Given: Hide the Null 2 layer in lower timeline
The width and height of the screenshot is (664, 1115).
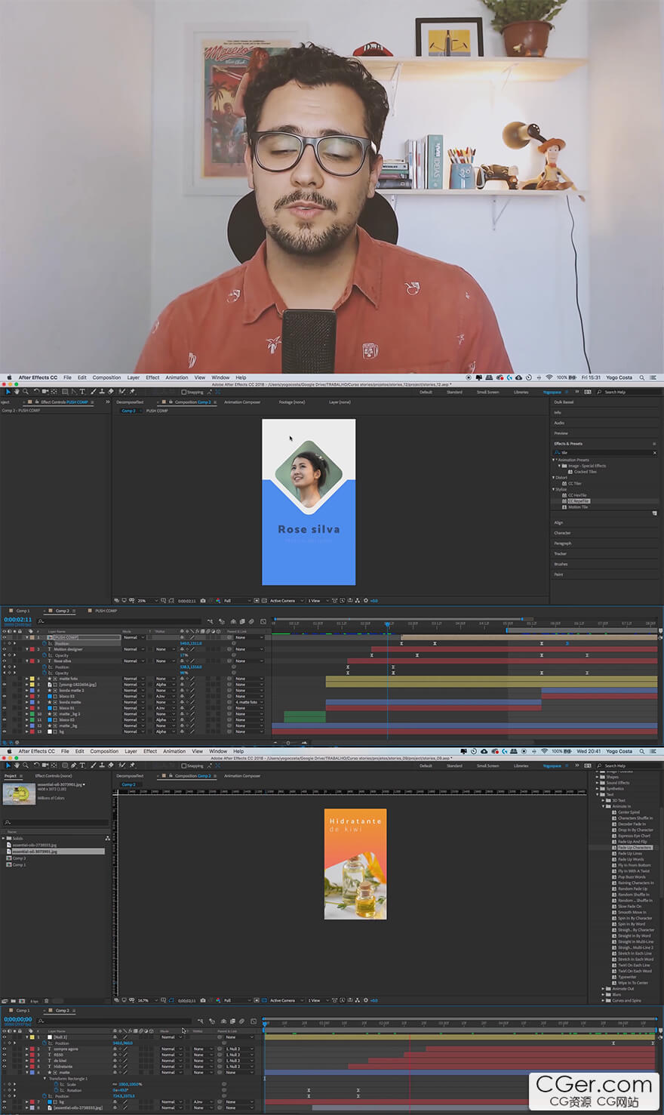Looking at the screenshot, I should click(x=4, y=1037).
